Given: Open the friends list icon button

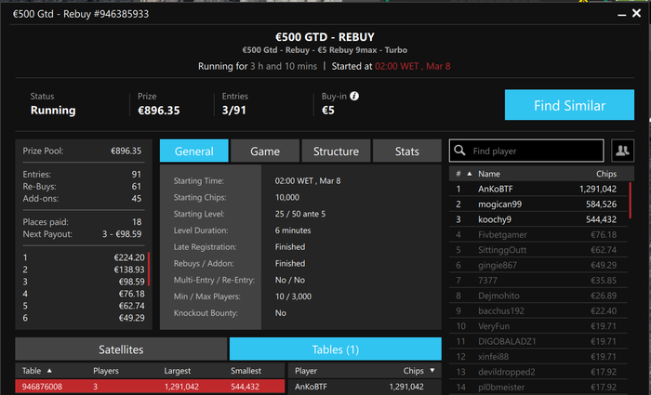Looking at the screenshot, I should click(622, 151).
